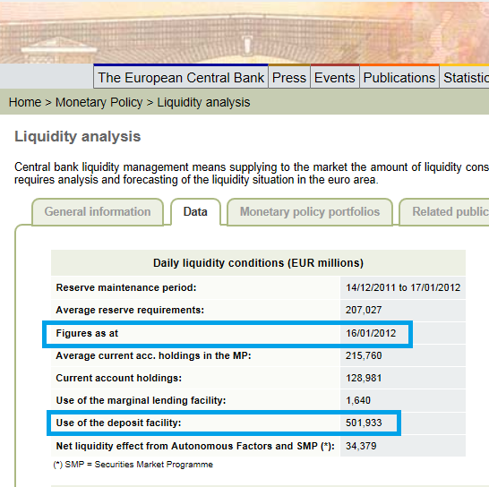Select the Average reserve requirements value 207,027

coord(364,310)
